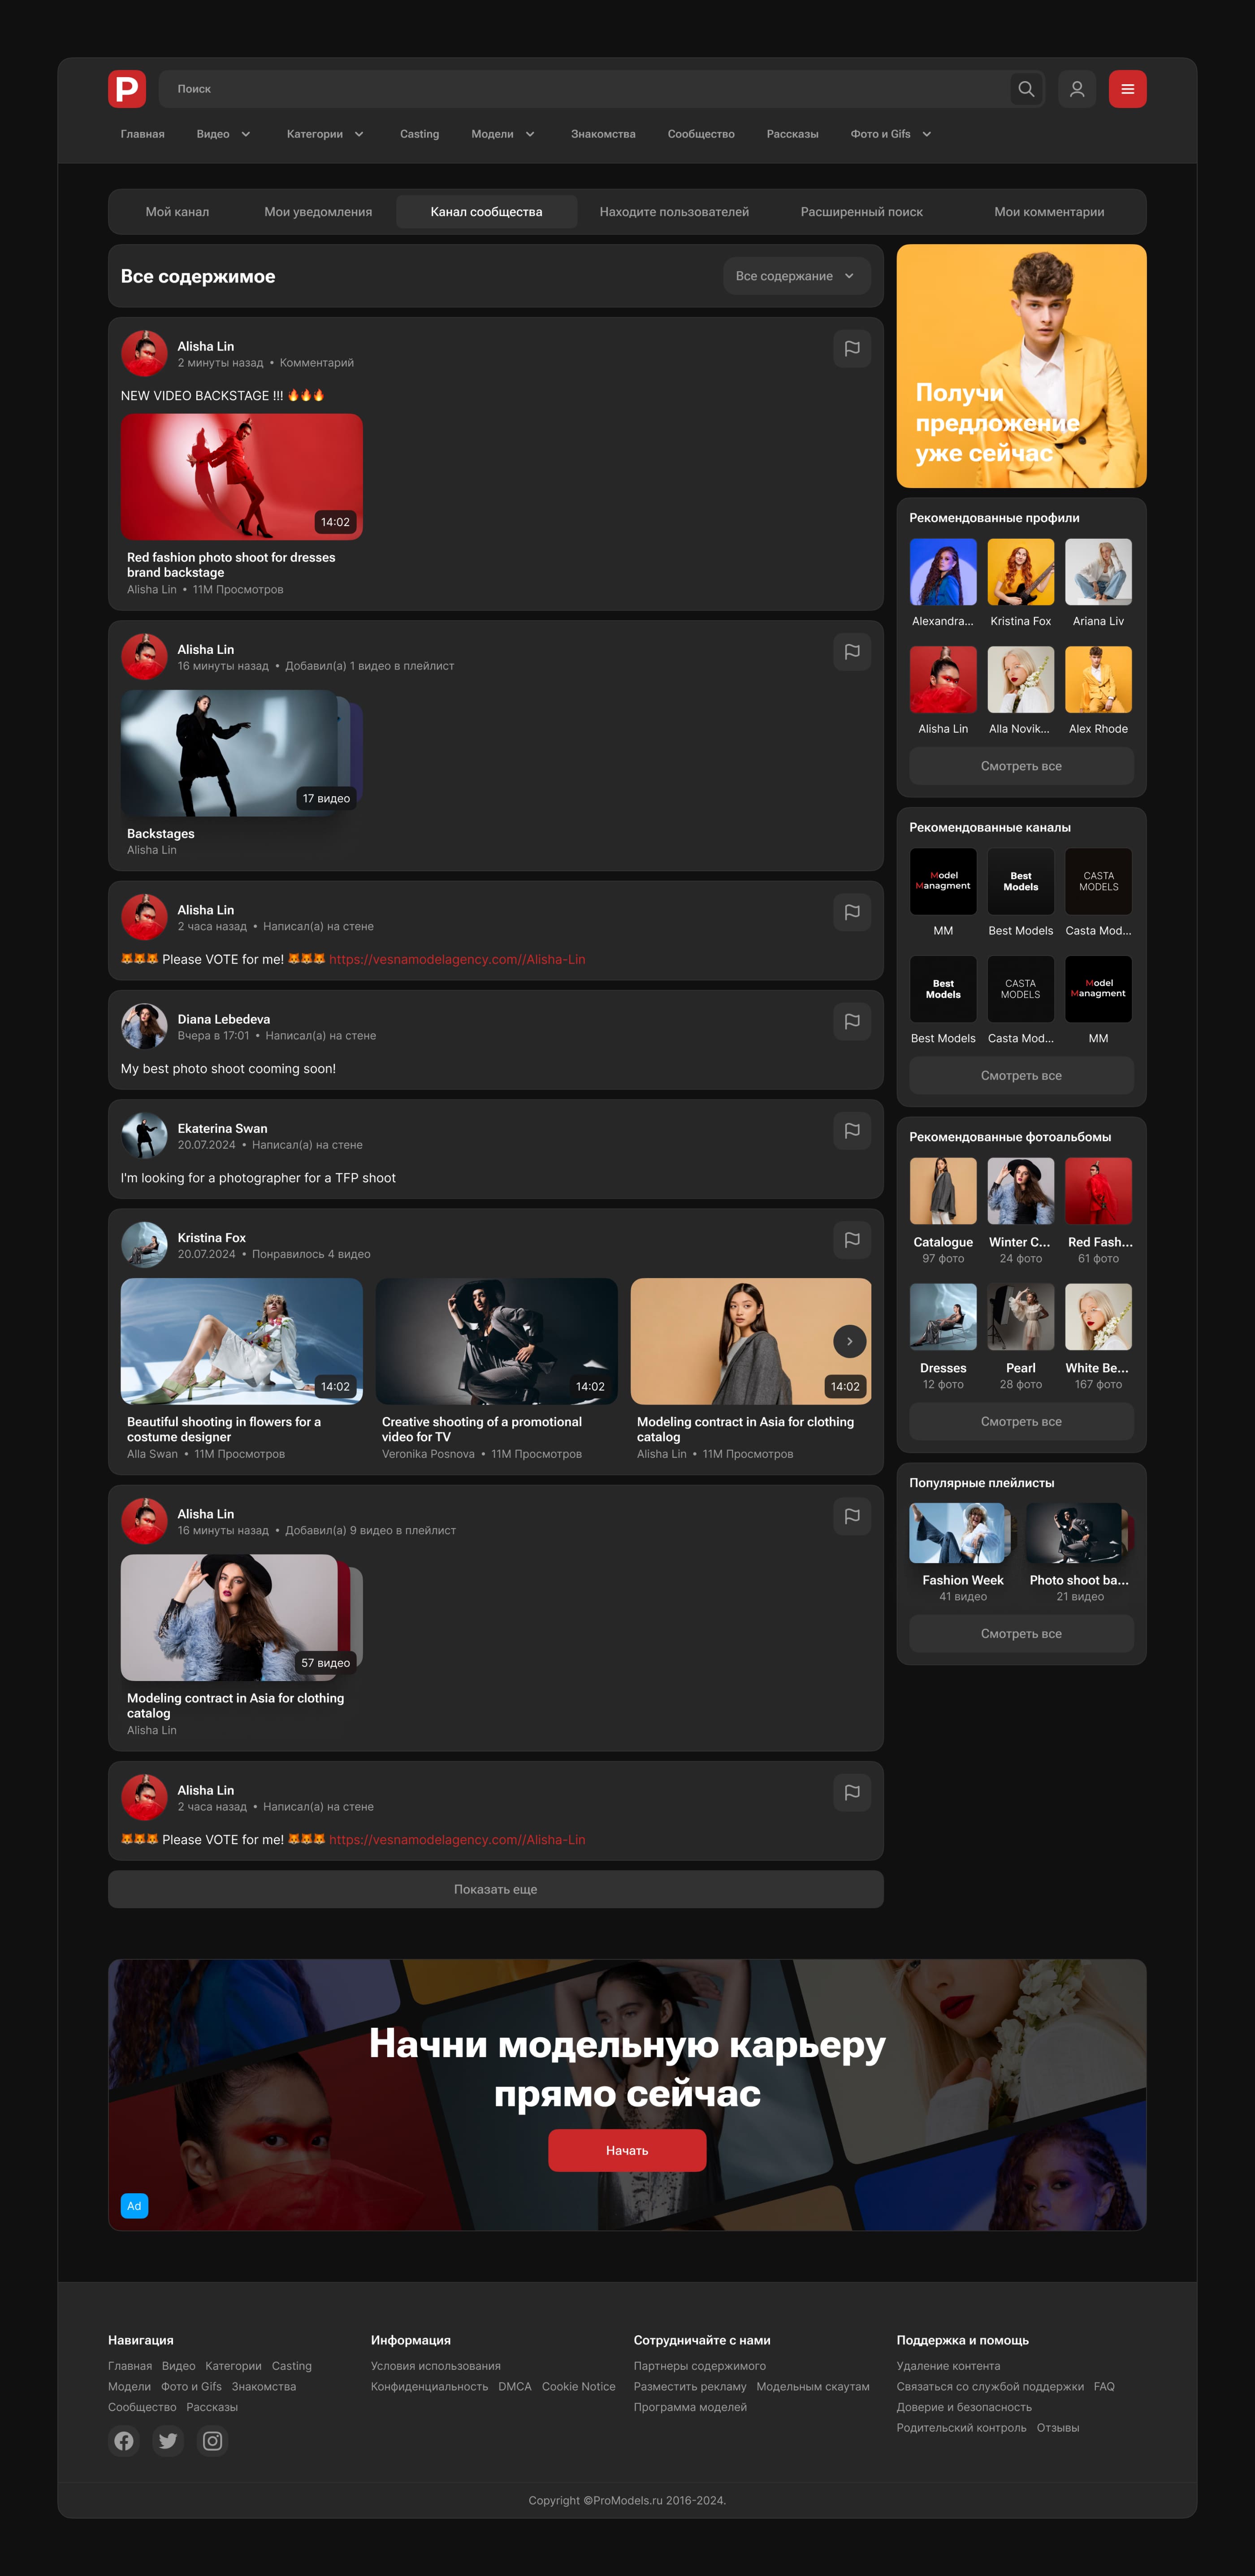
Task: Go to Главная in top navigation
Action: click(143, 134)
